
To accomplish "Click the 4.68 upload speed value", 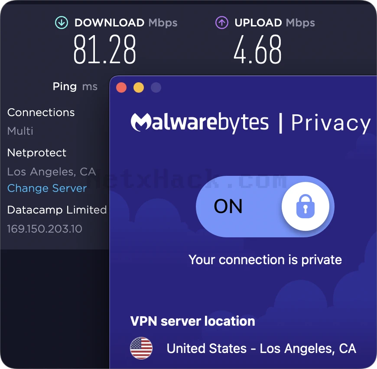I will pos(257,49).
